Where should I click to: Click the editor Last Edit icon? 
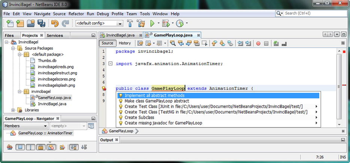140,43
